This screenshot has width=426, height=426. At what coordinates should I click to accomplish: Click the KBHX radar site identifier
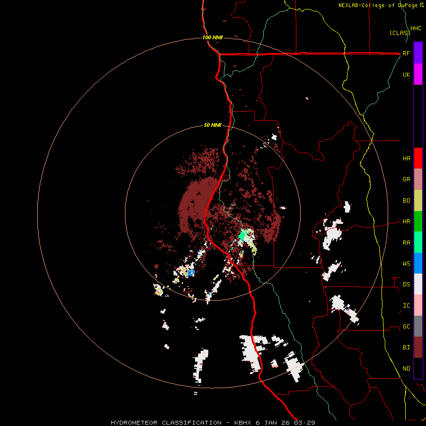click(x=243, y=423)
